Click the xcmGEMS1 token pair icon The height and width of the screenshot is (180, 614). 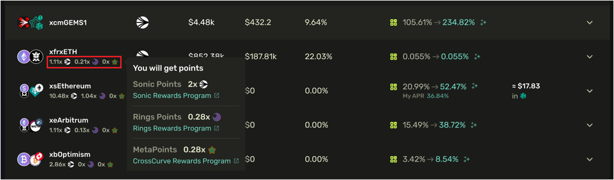[x=30, y=23]
